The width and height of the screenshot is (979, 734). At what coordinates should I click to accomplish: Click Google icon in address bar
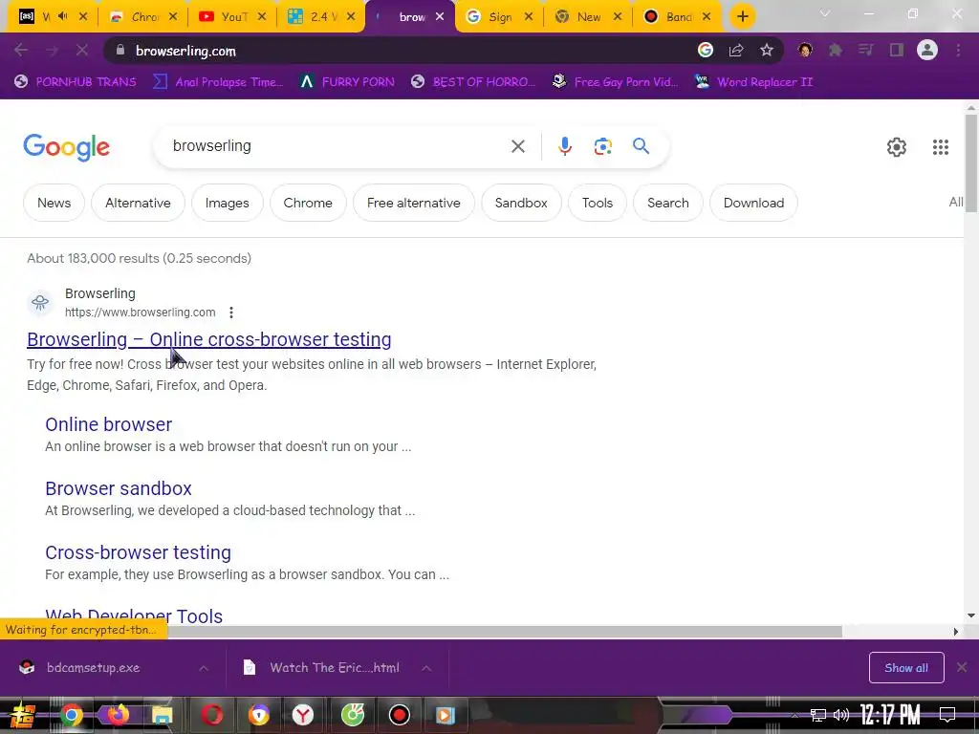click(706, 51)
